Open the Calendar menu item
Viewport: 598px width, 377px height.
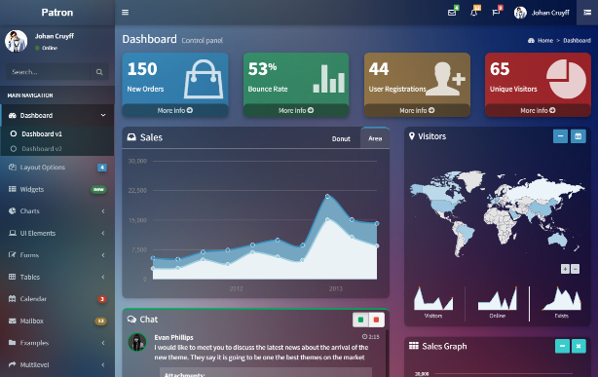click(x=57, y=299)
